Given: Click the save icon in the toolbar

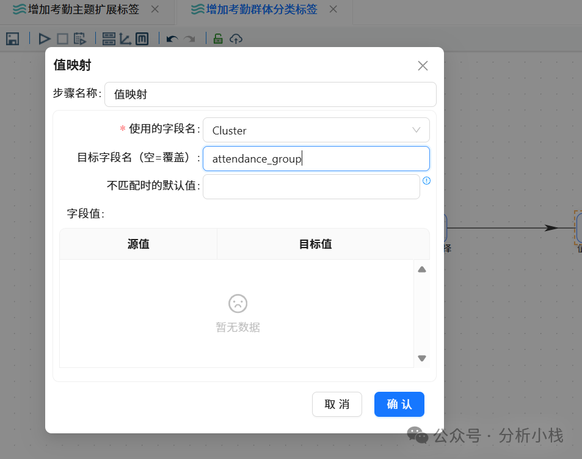Looking at the screenshot, I should point(13,39).
